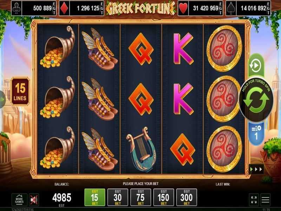Screen dimensions: 281x211
Task: Open the More Games button
Action: 19,199
